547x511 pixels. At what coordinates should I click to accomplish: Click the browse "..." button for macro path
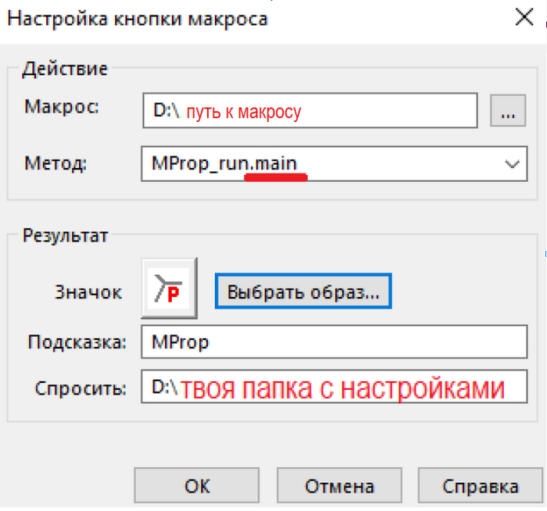(x=508, y=112)
